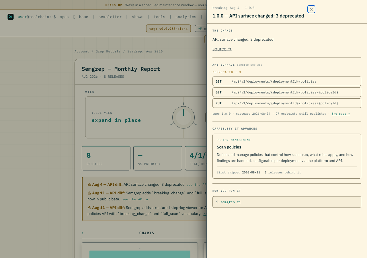Screen dimensions: 367x258
Task: Click the user@toolchain:~$ prompt text
Action: coord(37,17)
